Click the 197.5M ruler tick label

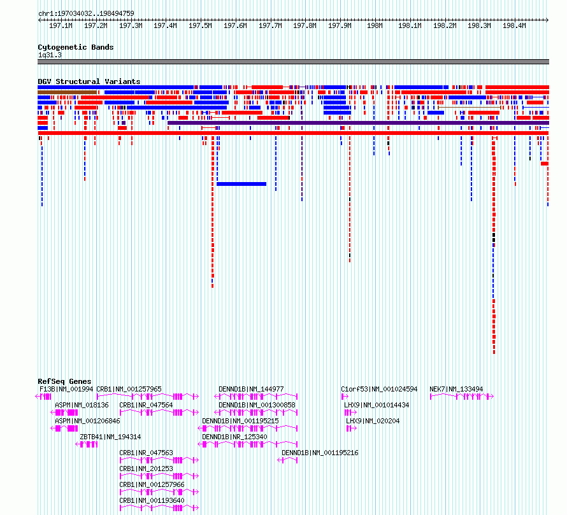coord(200,25)
